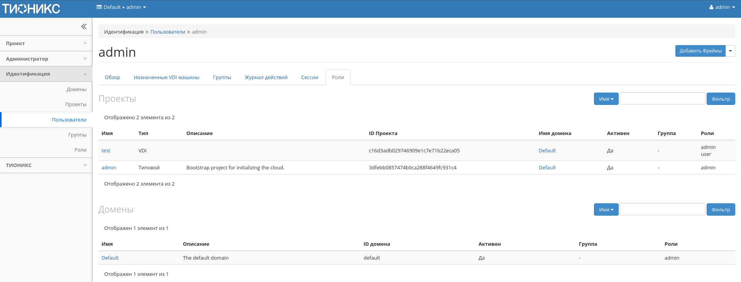Switch to the Сессии tab
This screenshot has width=741, height=282.
310,78
